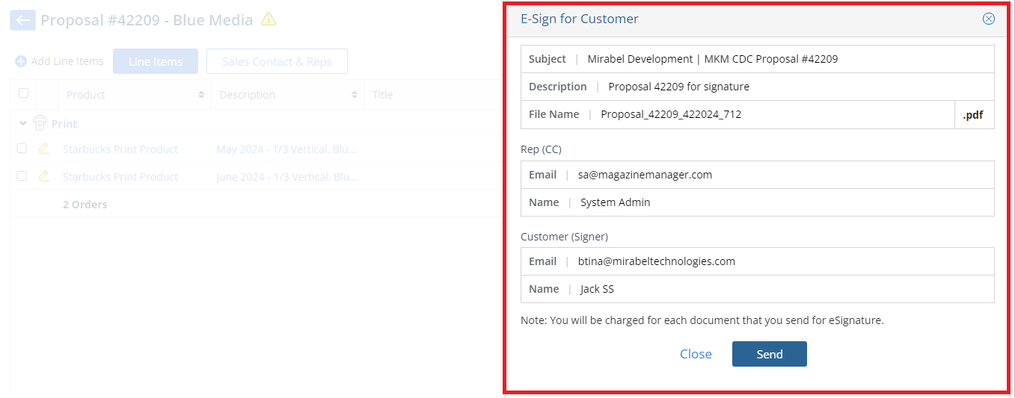This screenshot has width=1015, height=398.
Task: Edit the May 2024 Starbucks order pencil icon
Action: (44, 149)
